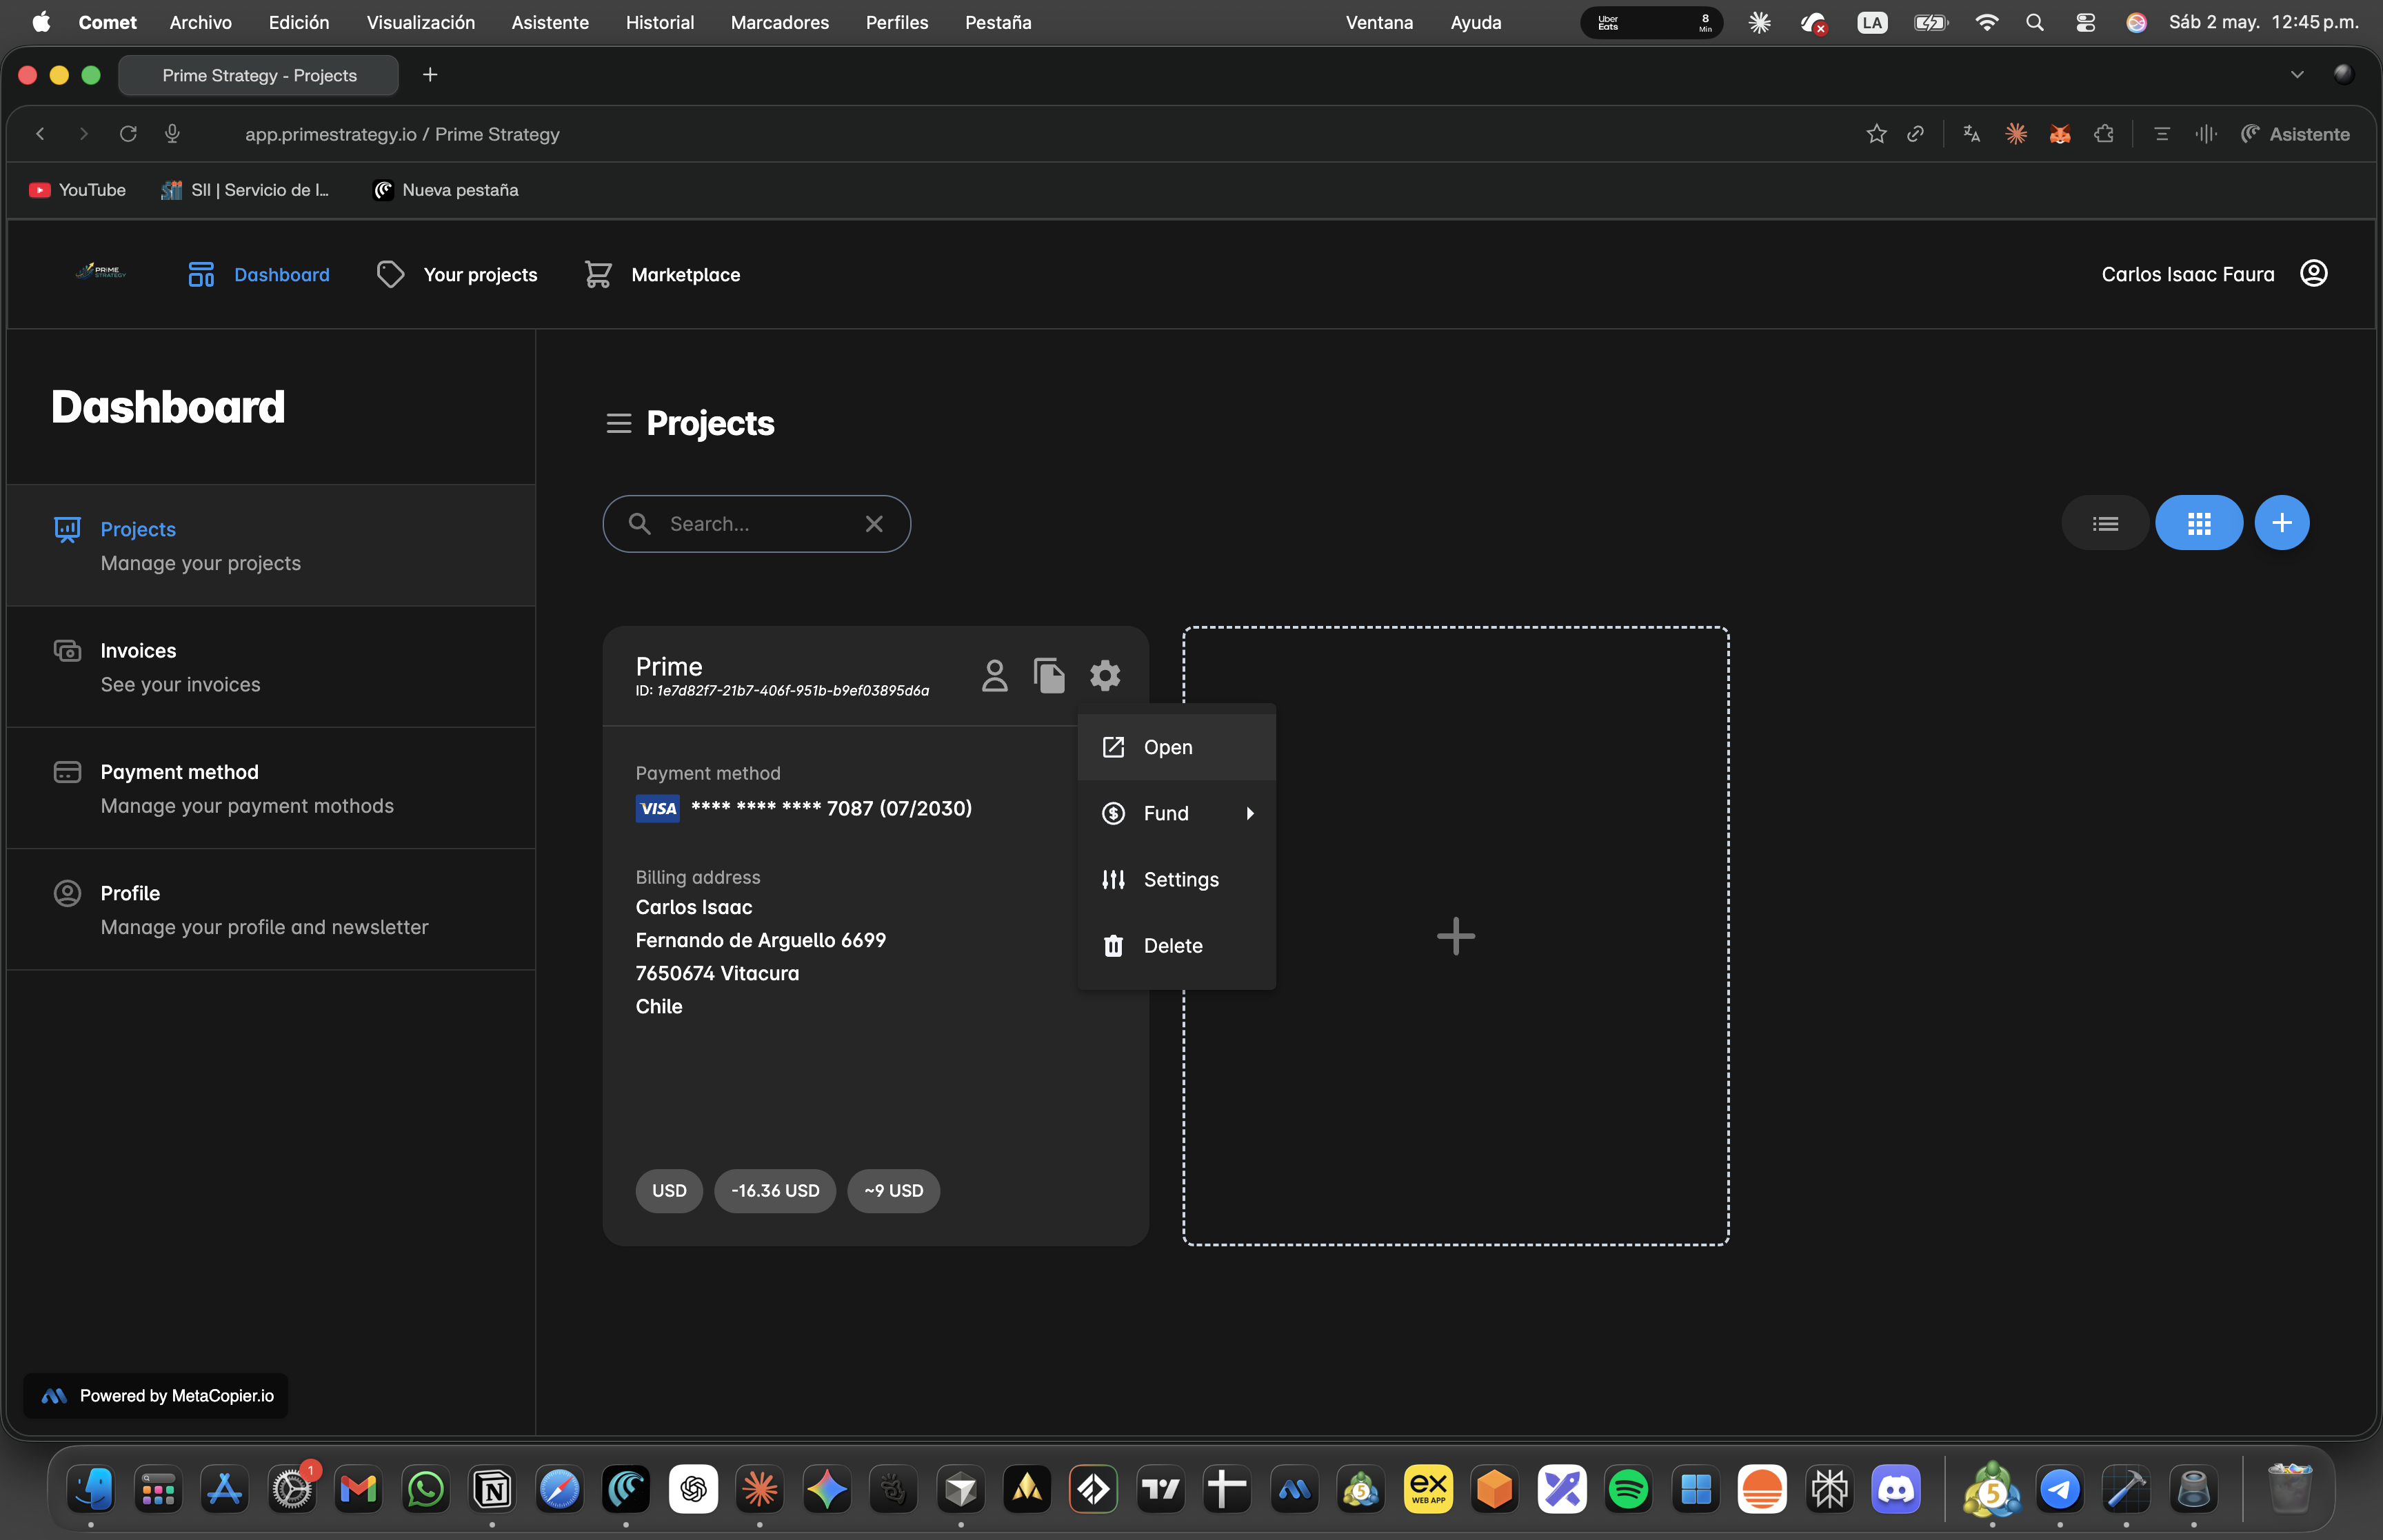Select the Prime Strategy - Projects browser tab
Screen dimensions: 2383x1540
(259, 76)
